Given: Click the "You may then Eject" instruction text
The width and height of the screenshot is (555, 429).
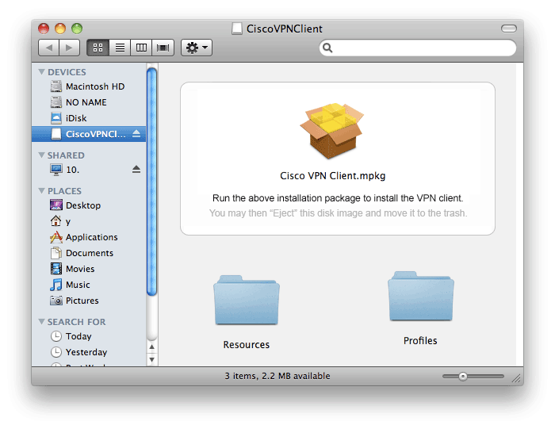Looking at the screenshot, I should click(x=338, y=213).
